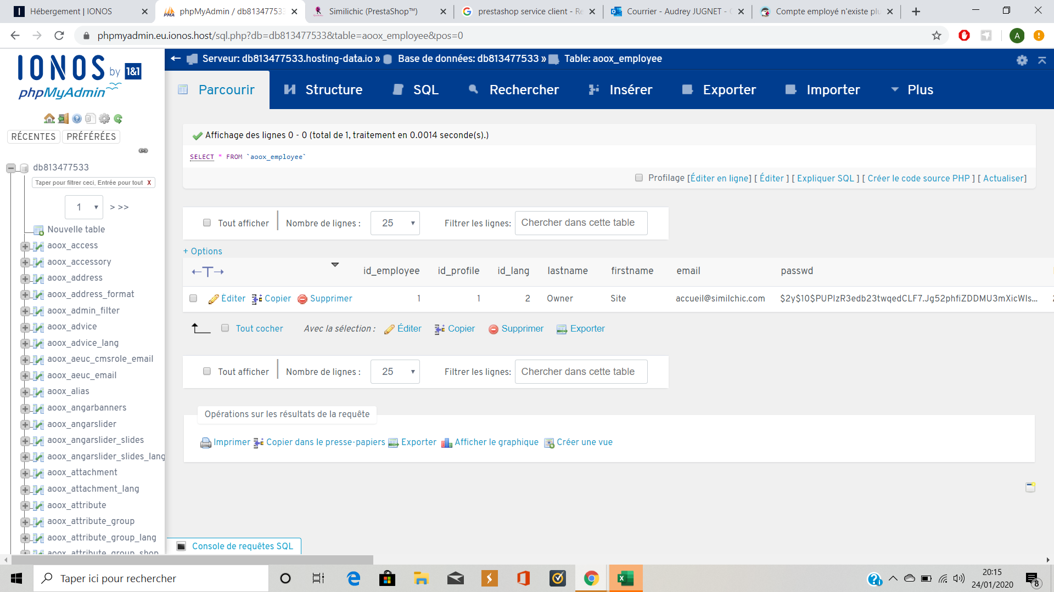Click the green reload navigation icon
Screen dimensions: 1054x592
tap(118, 118)
